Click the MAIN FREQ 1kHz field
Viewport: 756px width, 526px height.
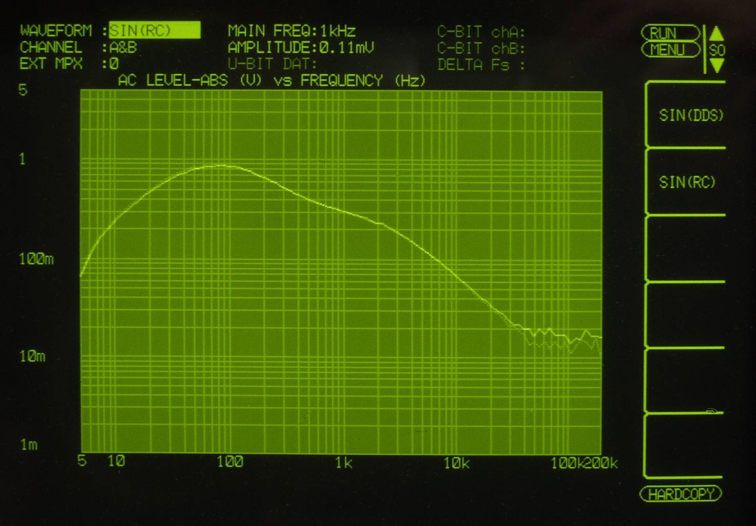(291, 31)
